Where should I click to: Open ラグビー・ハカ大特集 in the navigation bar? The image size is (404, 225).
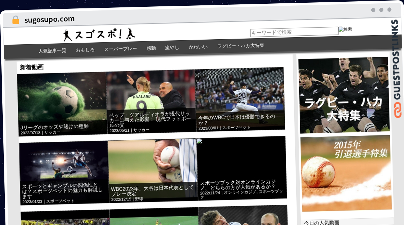click(x=240, y=46)
